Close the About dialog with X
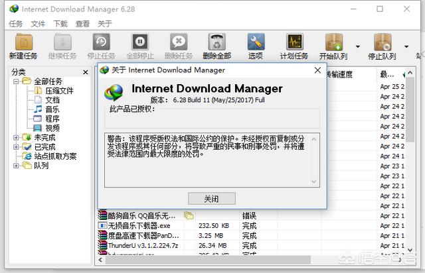Viewport: 425px width, 273px height. (317, 70)
